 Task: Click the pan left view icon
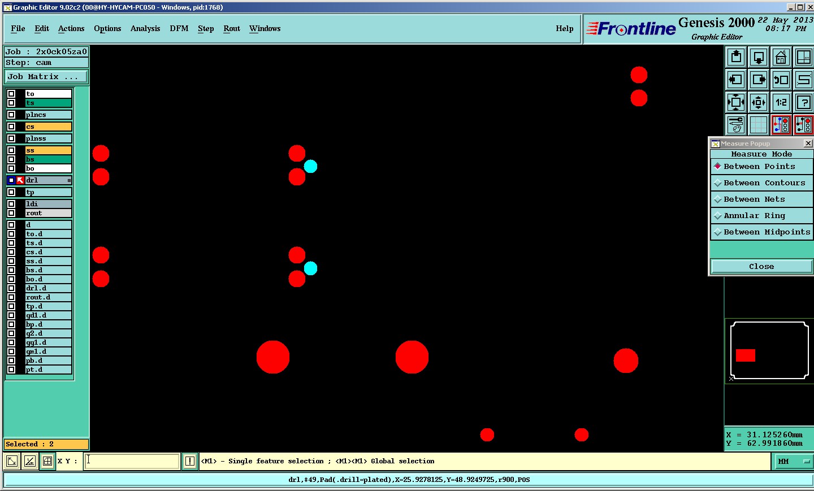click(736, 80)
